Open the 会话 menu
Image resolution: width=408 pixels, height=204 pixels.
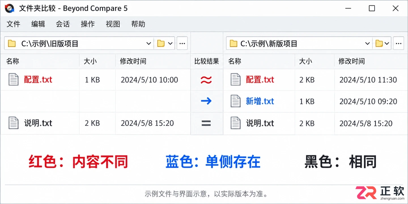pos(63,24)
